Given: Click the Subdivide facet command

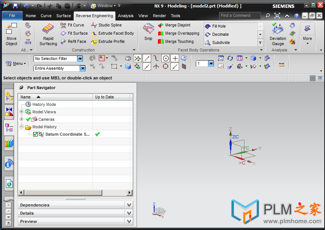Looking at the screenshot, I should coord(218,42).
